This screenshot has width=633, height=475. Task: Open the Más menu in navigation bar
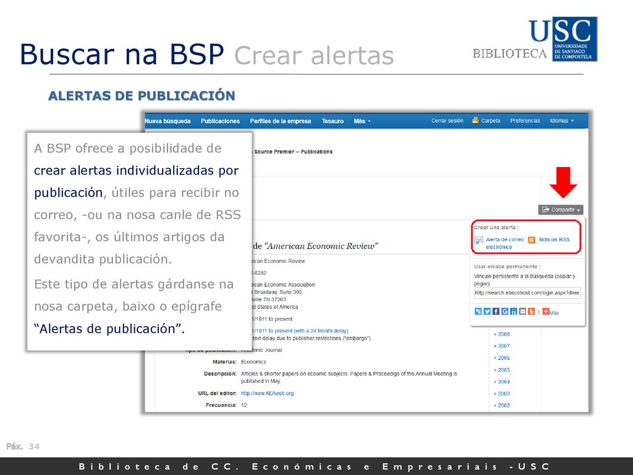coord(362,121)
